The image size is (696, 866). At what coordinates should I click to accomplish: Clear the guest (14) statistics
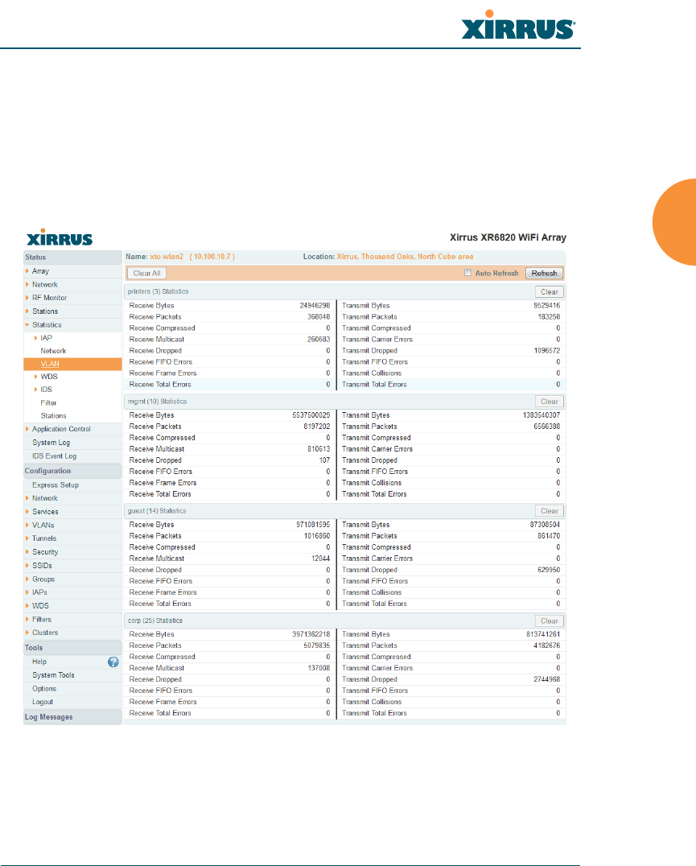point(550,511)
